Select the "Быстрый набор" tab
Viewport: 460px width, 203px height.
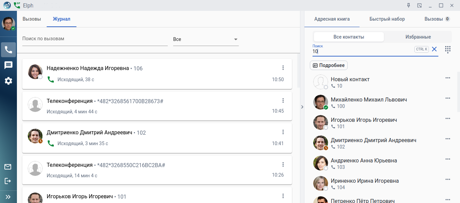tap(387, 19)
